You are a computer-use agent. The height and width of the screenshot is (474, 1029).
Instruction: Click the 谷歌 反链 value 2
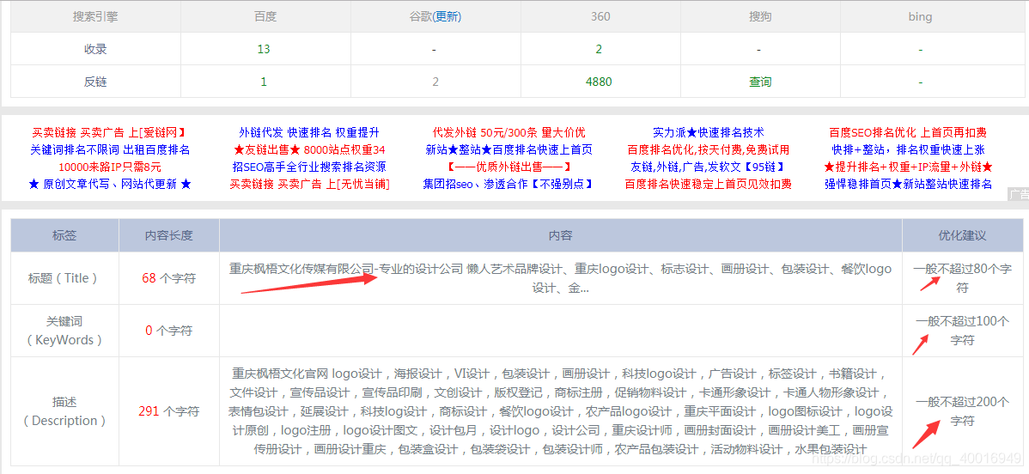point(435,82)
